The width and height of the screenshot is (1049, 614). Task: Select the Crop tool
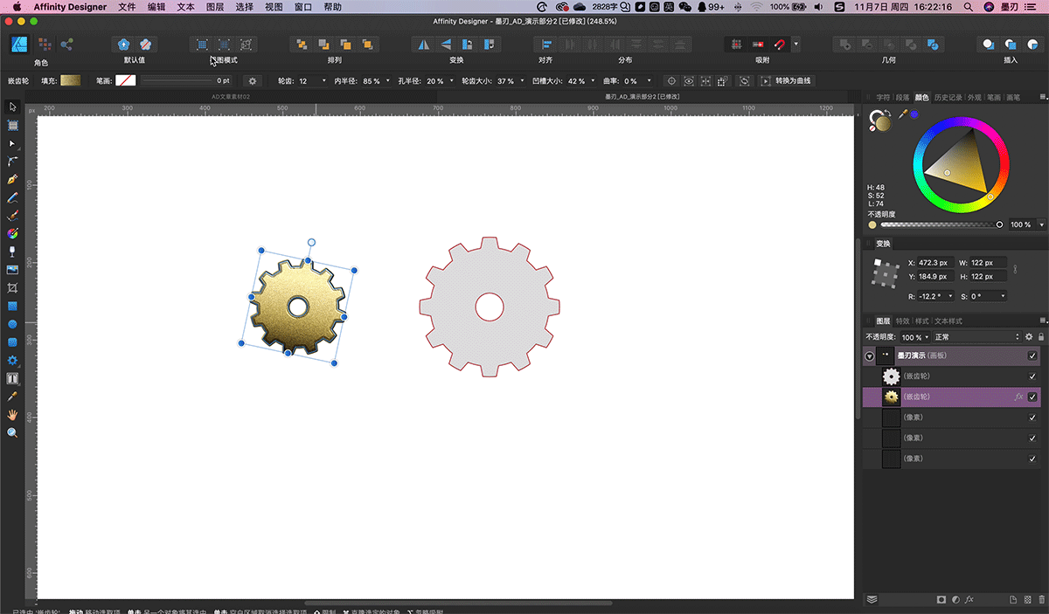pyautogui.click(x=12, y=287)
